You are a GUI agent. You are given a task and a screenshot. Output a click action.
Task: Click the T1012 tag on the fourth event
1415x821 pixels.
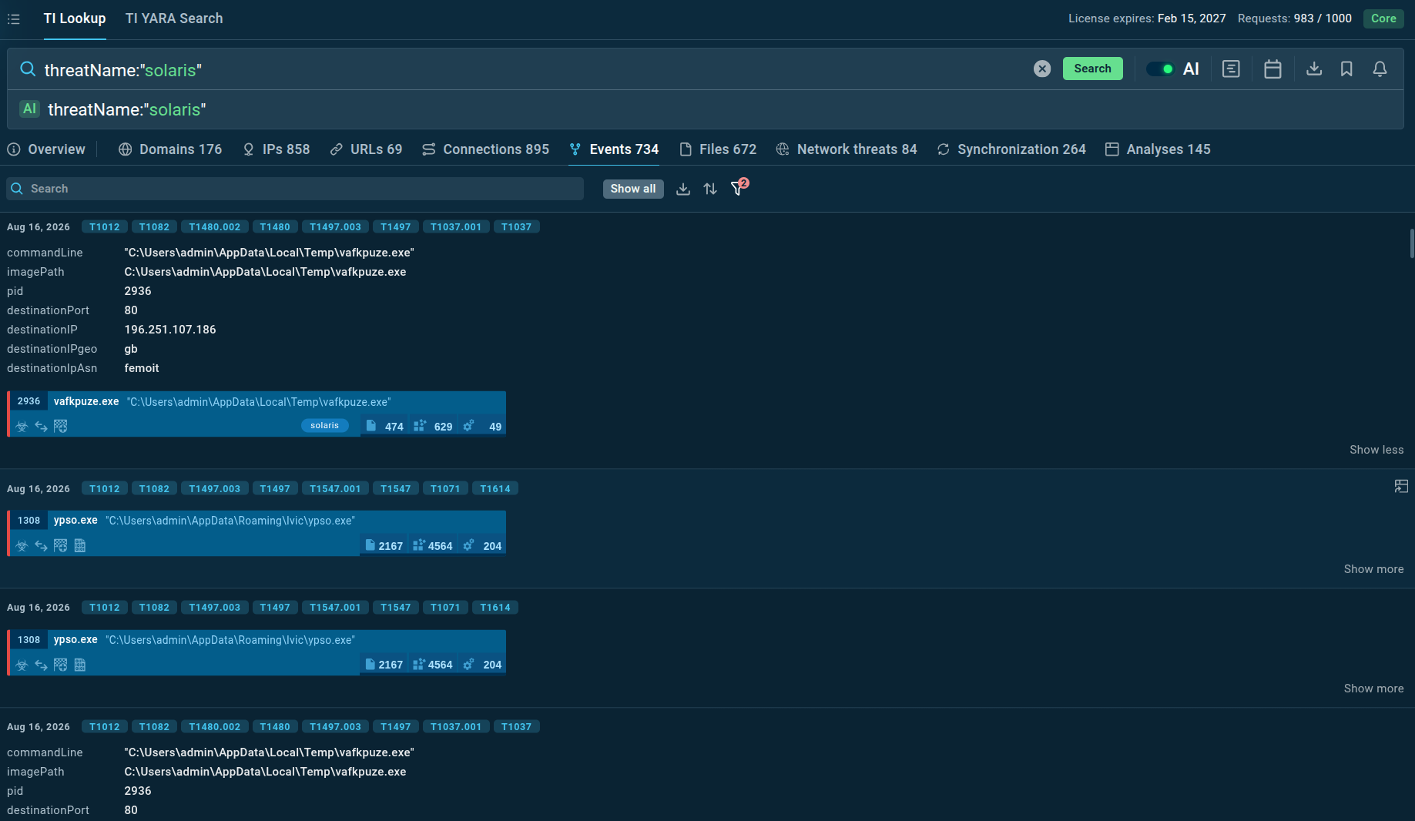[105, 727]
